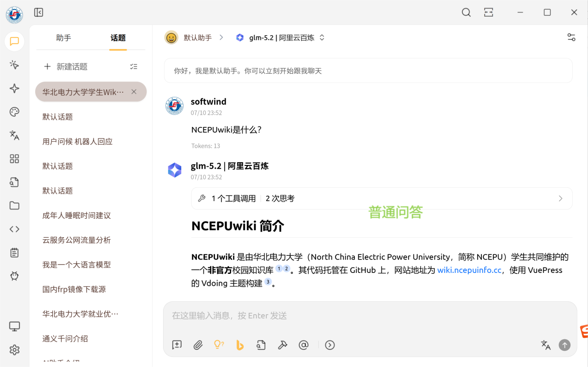
Task: Open citation marker 3
Action: [x=268, y=282]
